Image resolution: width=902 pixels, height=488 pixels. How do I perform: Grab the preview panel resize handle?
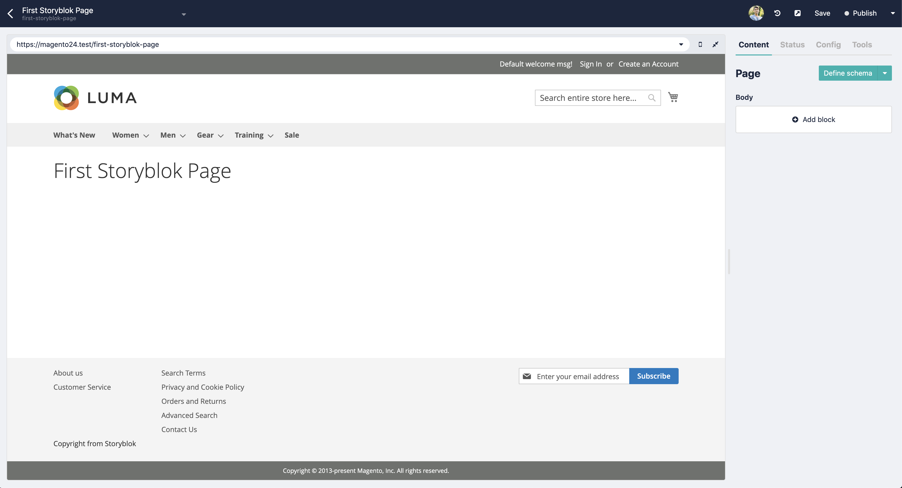[729, 261]
